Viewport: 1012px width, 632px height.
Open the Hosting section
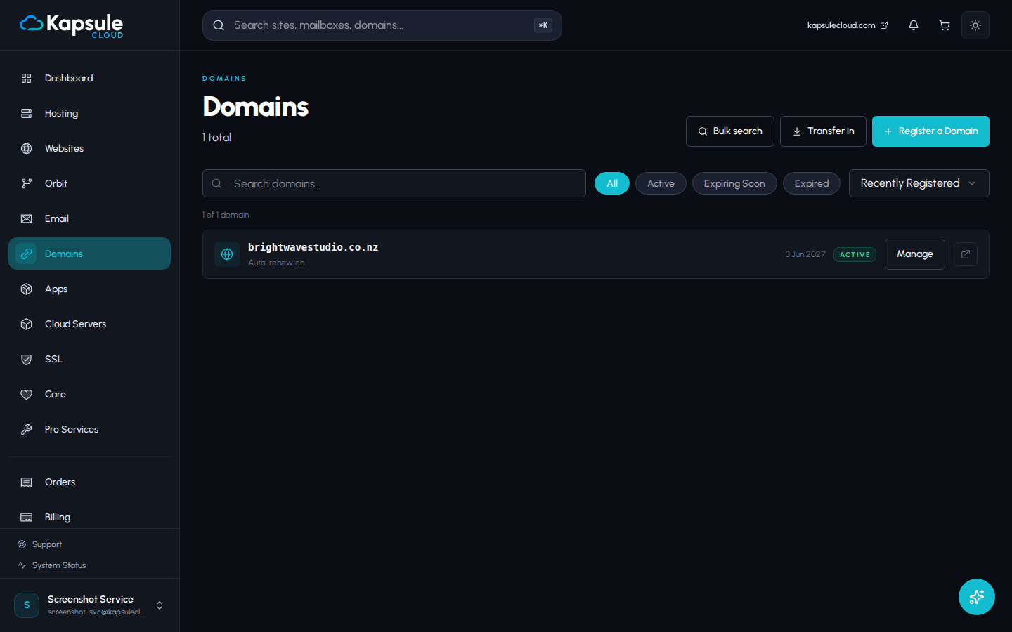point(89,113)
